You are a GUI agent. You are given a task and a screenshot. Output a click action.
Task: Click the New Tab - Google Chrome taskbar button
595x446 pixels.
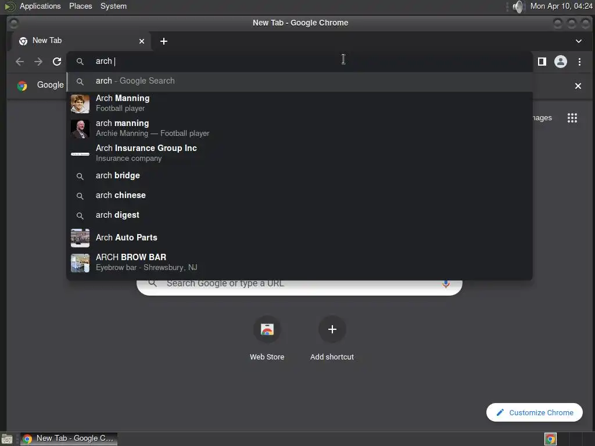(69, 439)
